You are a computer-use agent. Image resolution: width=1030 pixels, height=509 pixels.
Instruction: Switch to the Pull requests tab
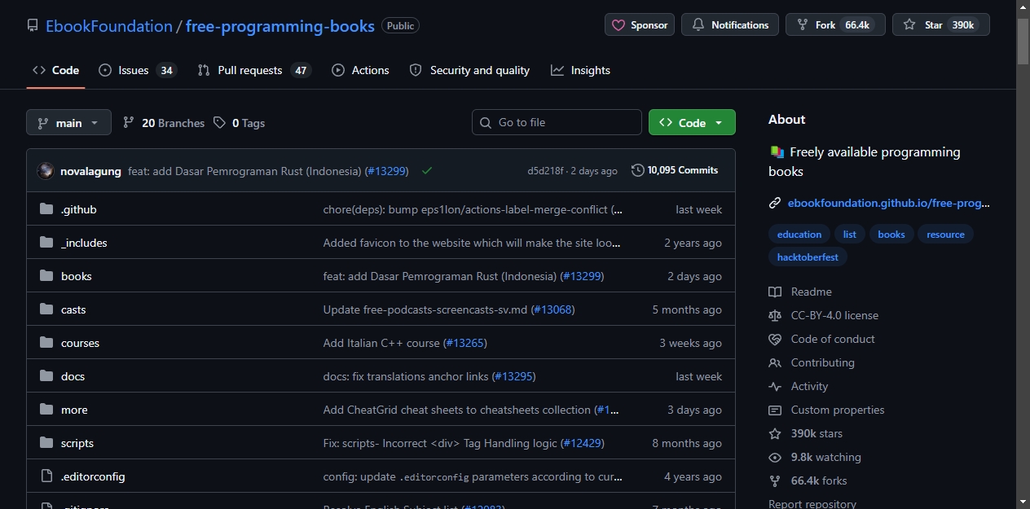click(254, 70)
